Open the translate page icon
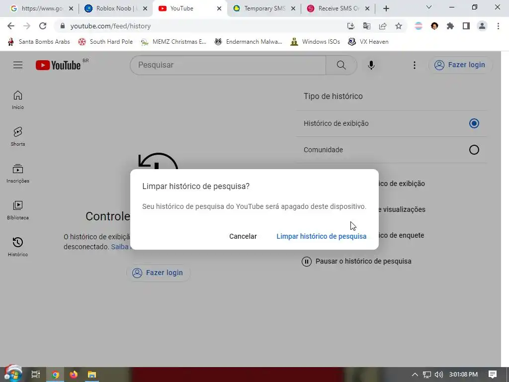The width and height of the screenshot is (509, 382). [367, 26]
